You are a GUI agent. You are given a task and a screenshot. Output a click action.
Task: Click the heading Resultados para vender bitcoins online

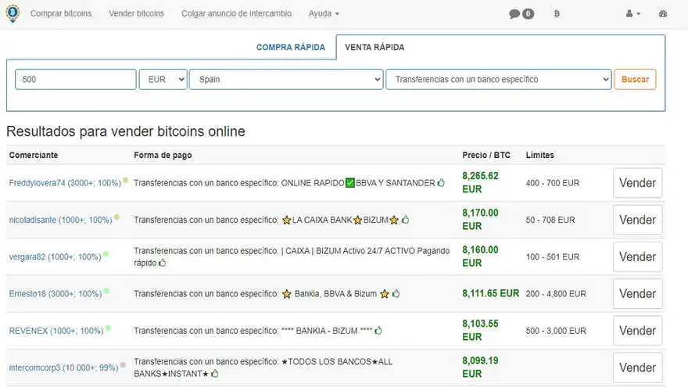(x=126, y=131)
